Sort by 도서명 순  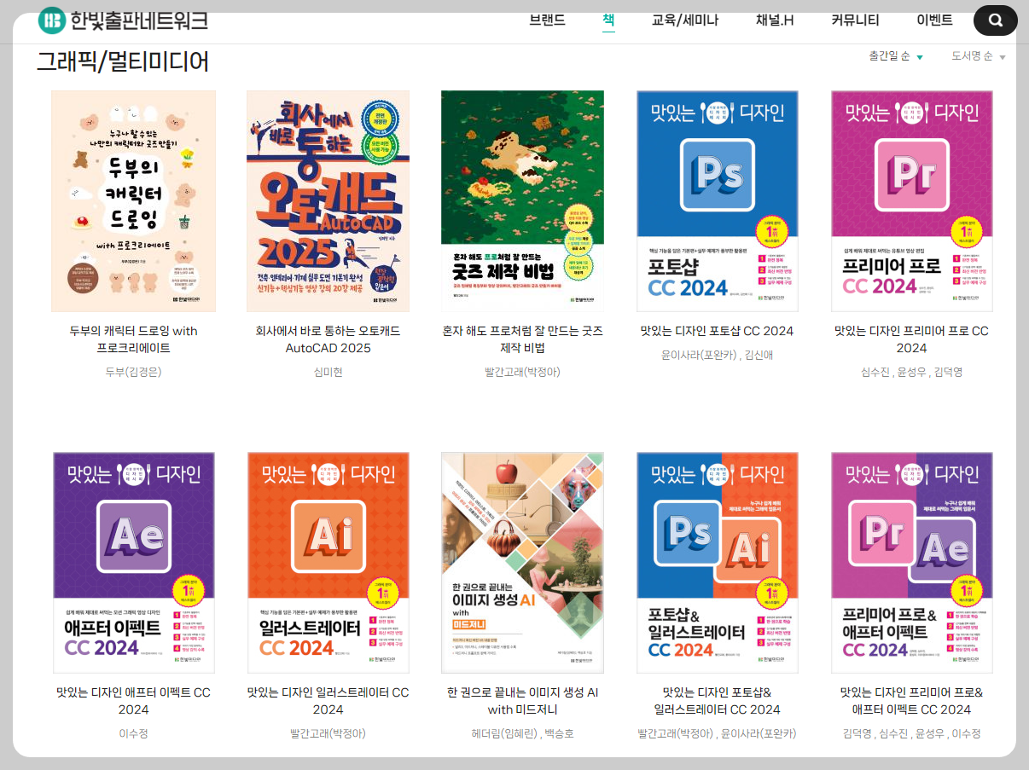tap(979, 56)
